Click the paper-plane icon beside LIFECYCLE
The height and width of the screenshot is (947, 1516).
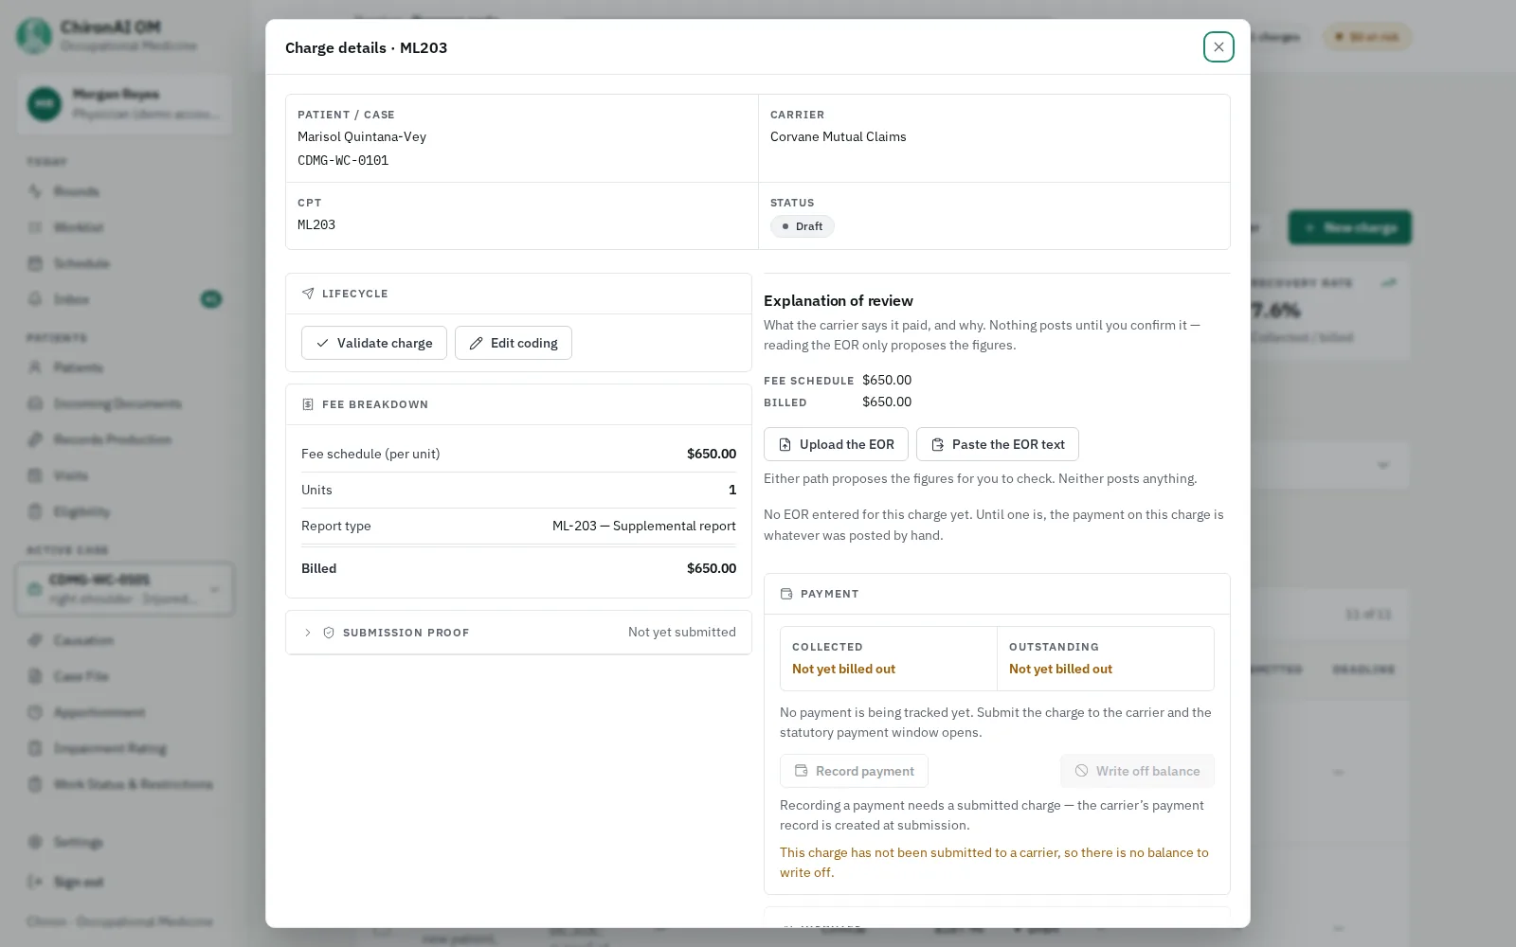pyautogui.click(x=308, y=294)
